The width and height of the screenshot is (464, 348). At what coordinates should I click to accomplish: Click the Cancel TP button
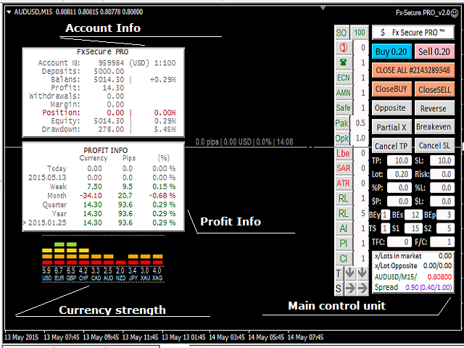[x=391, y=146]
